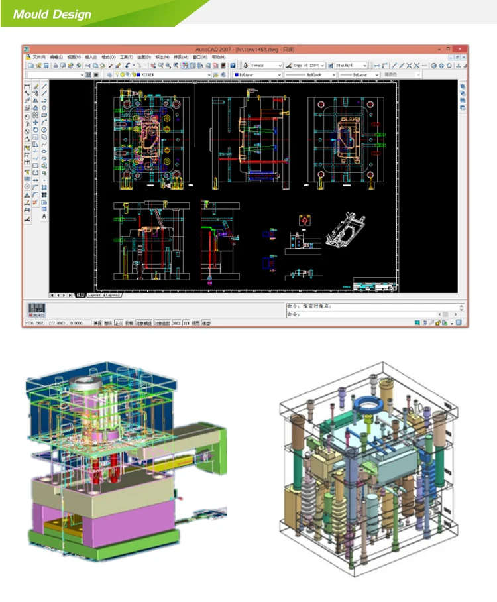Open the linetype dropdown ByBlock
The image size is (497, 602).
click(x=310, y=74)
